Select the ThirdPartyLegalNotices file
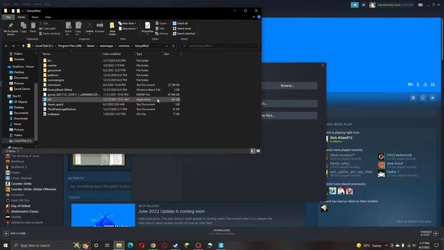Viewport: 444px width, 250px height. tap(62, 109)
